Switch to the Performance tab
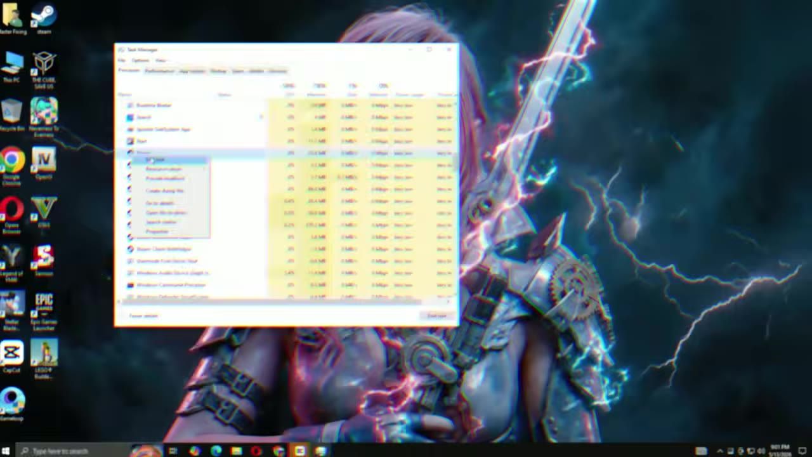This screenshot has width=812, height=457. coord(159,70)
